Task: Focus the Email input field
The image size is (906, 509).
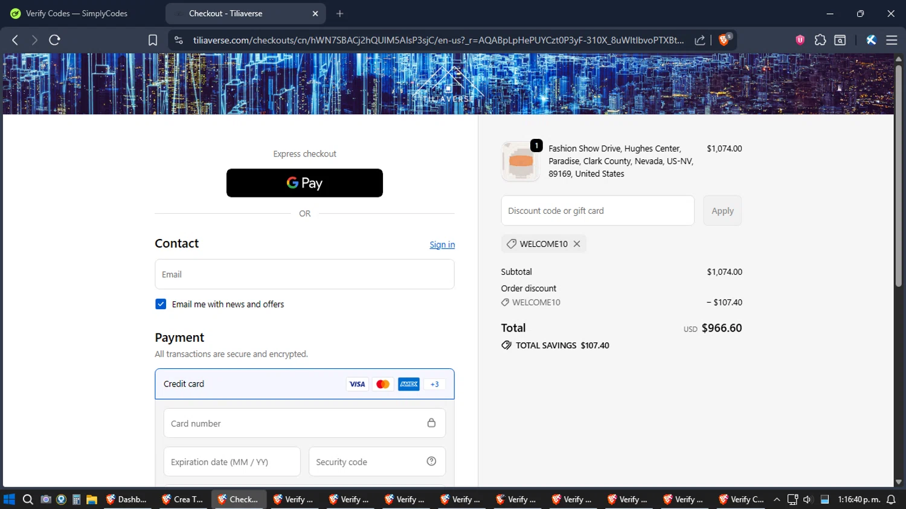Action: point(304,274)
